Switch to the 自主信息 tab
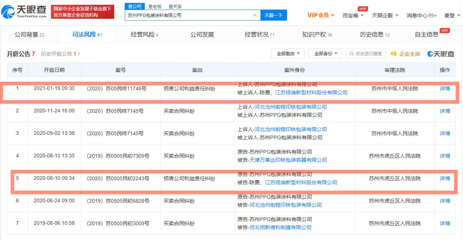The image size is (463, 241). tap(427, 35)
